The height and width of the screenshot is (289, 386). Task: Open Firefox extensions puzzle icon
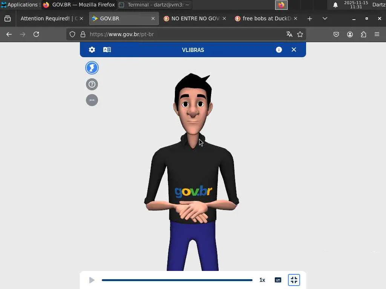(363, 34)
